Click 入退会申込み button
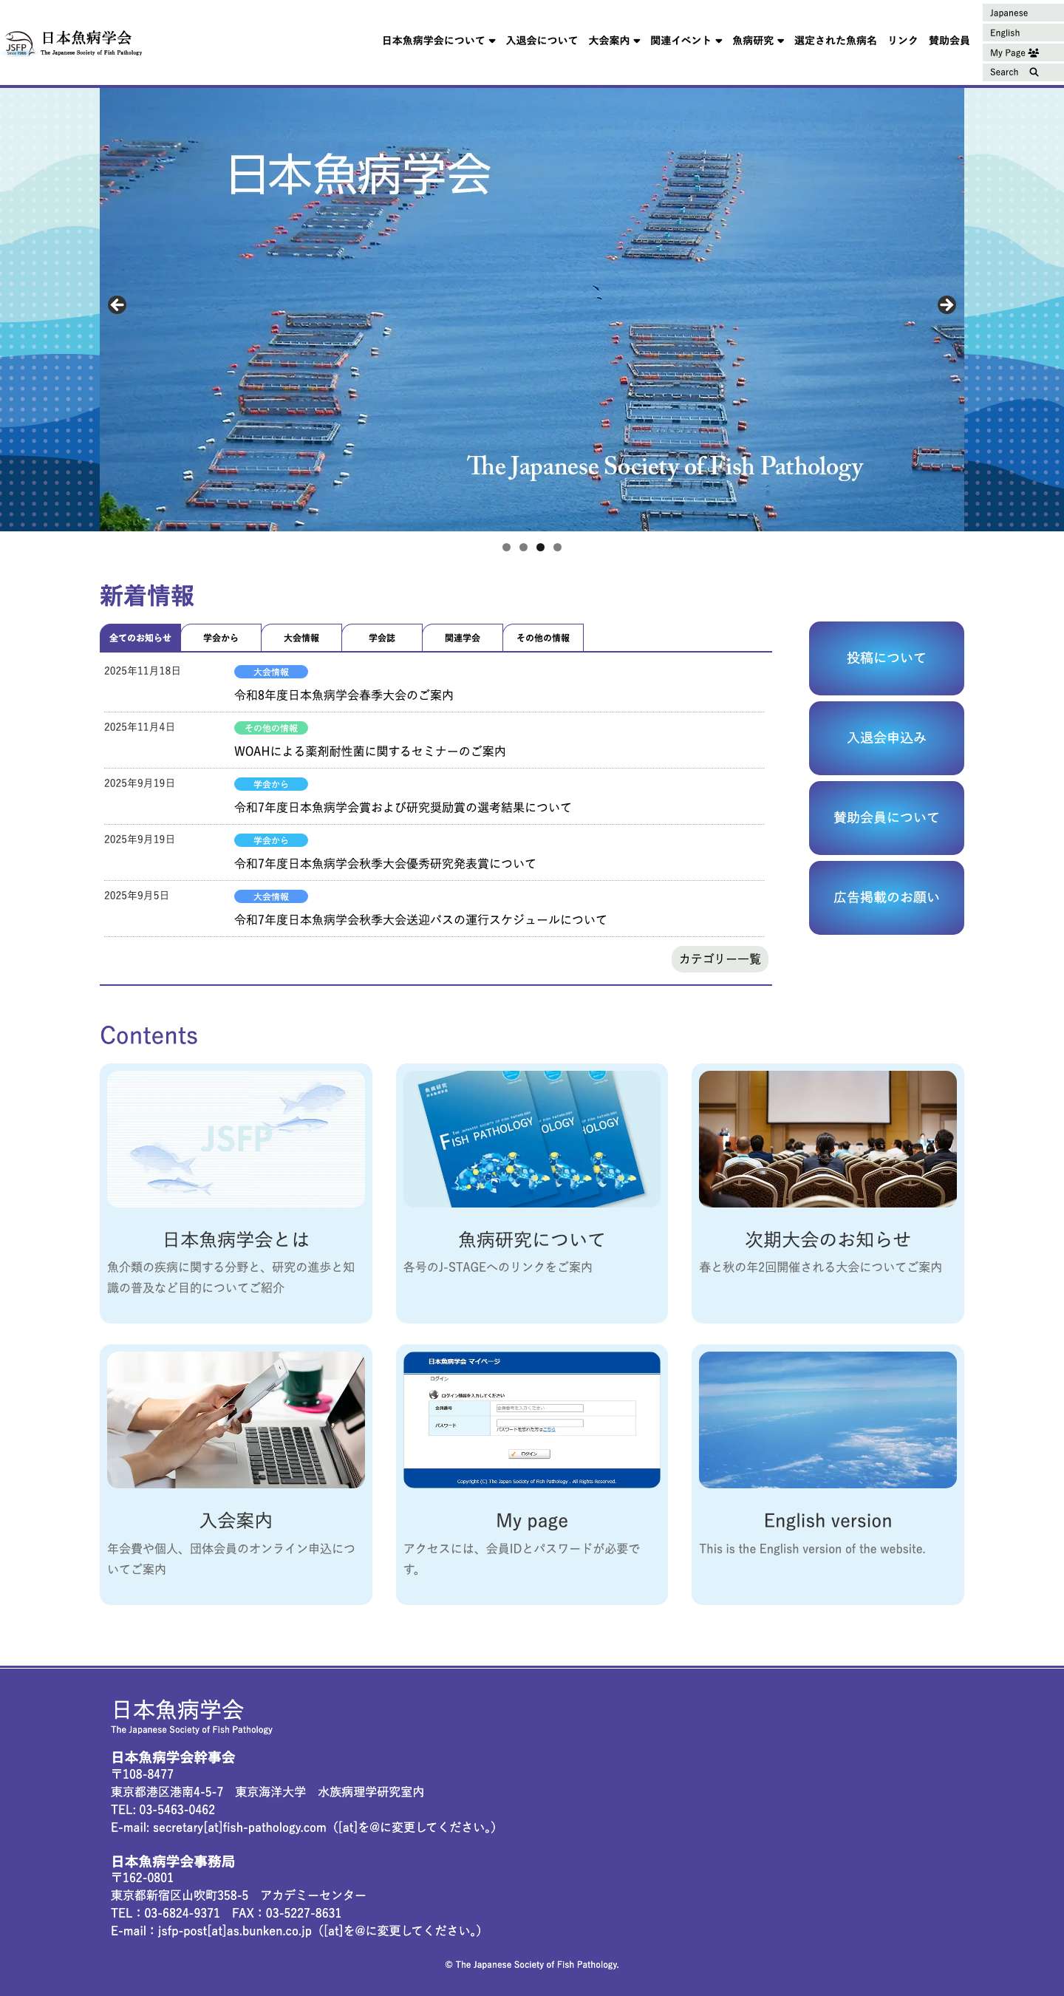Viewport: 1064px width, 1996px height. pyautogui.click(x=887, y=738)
